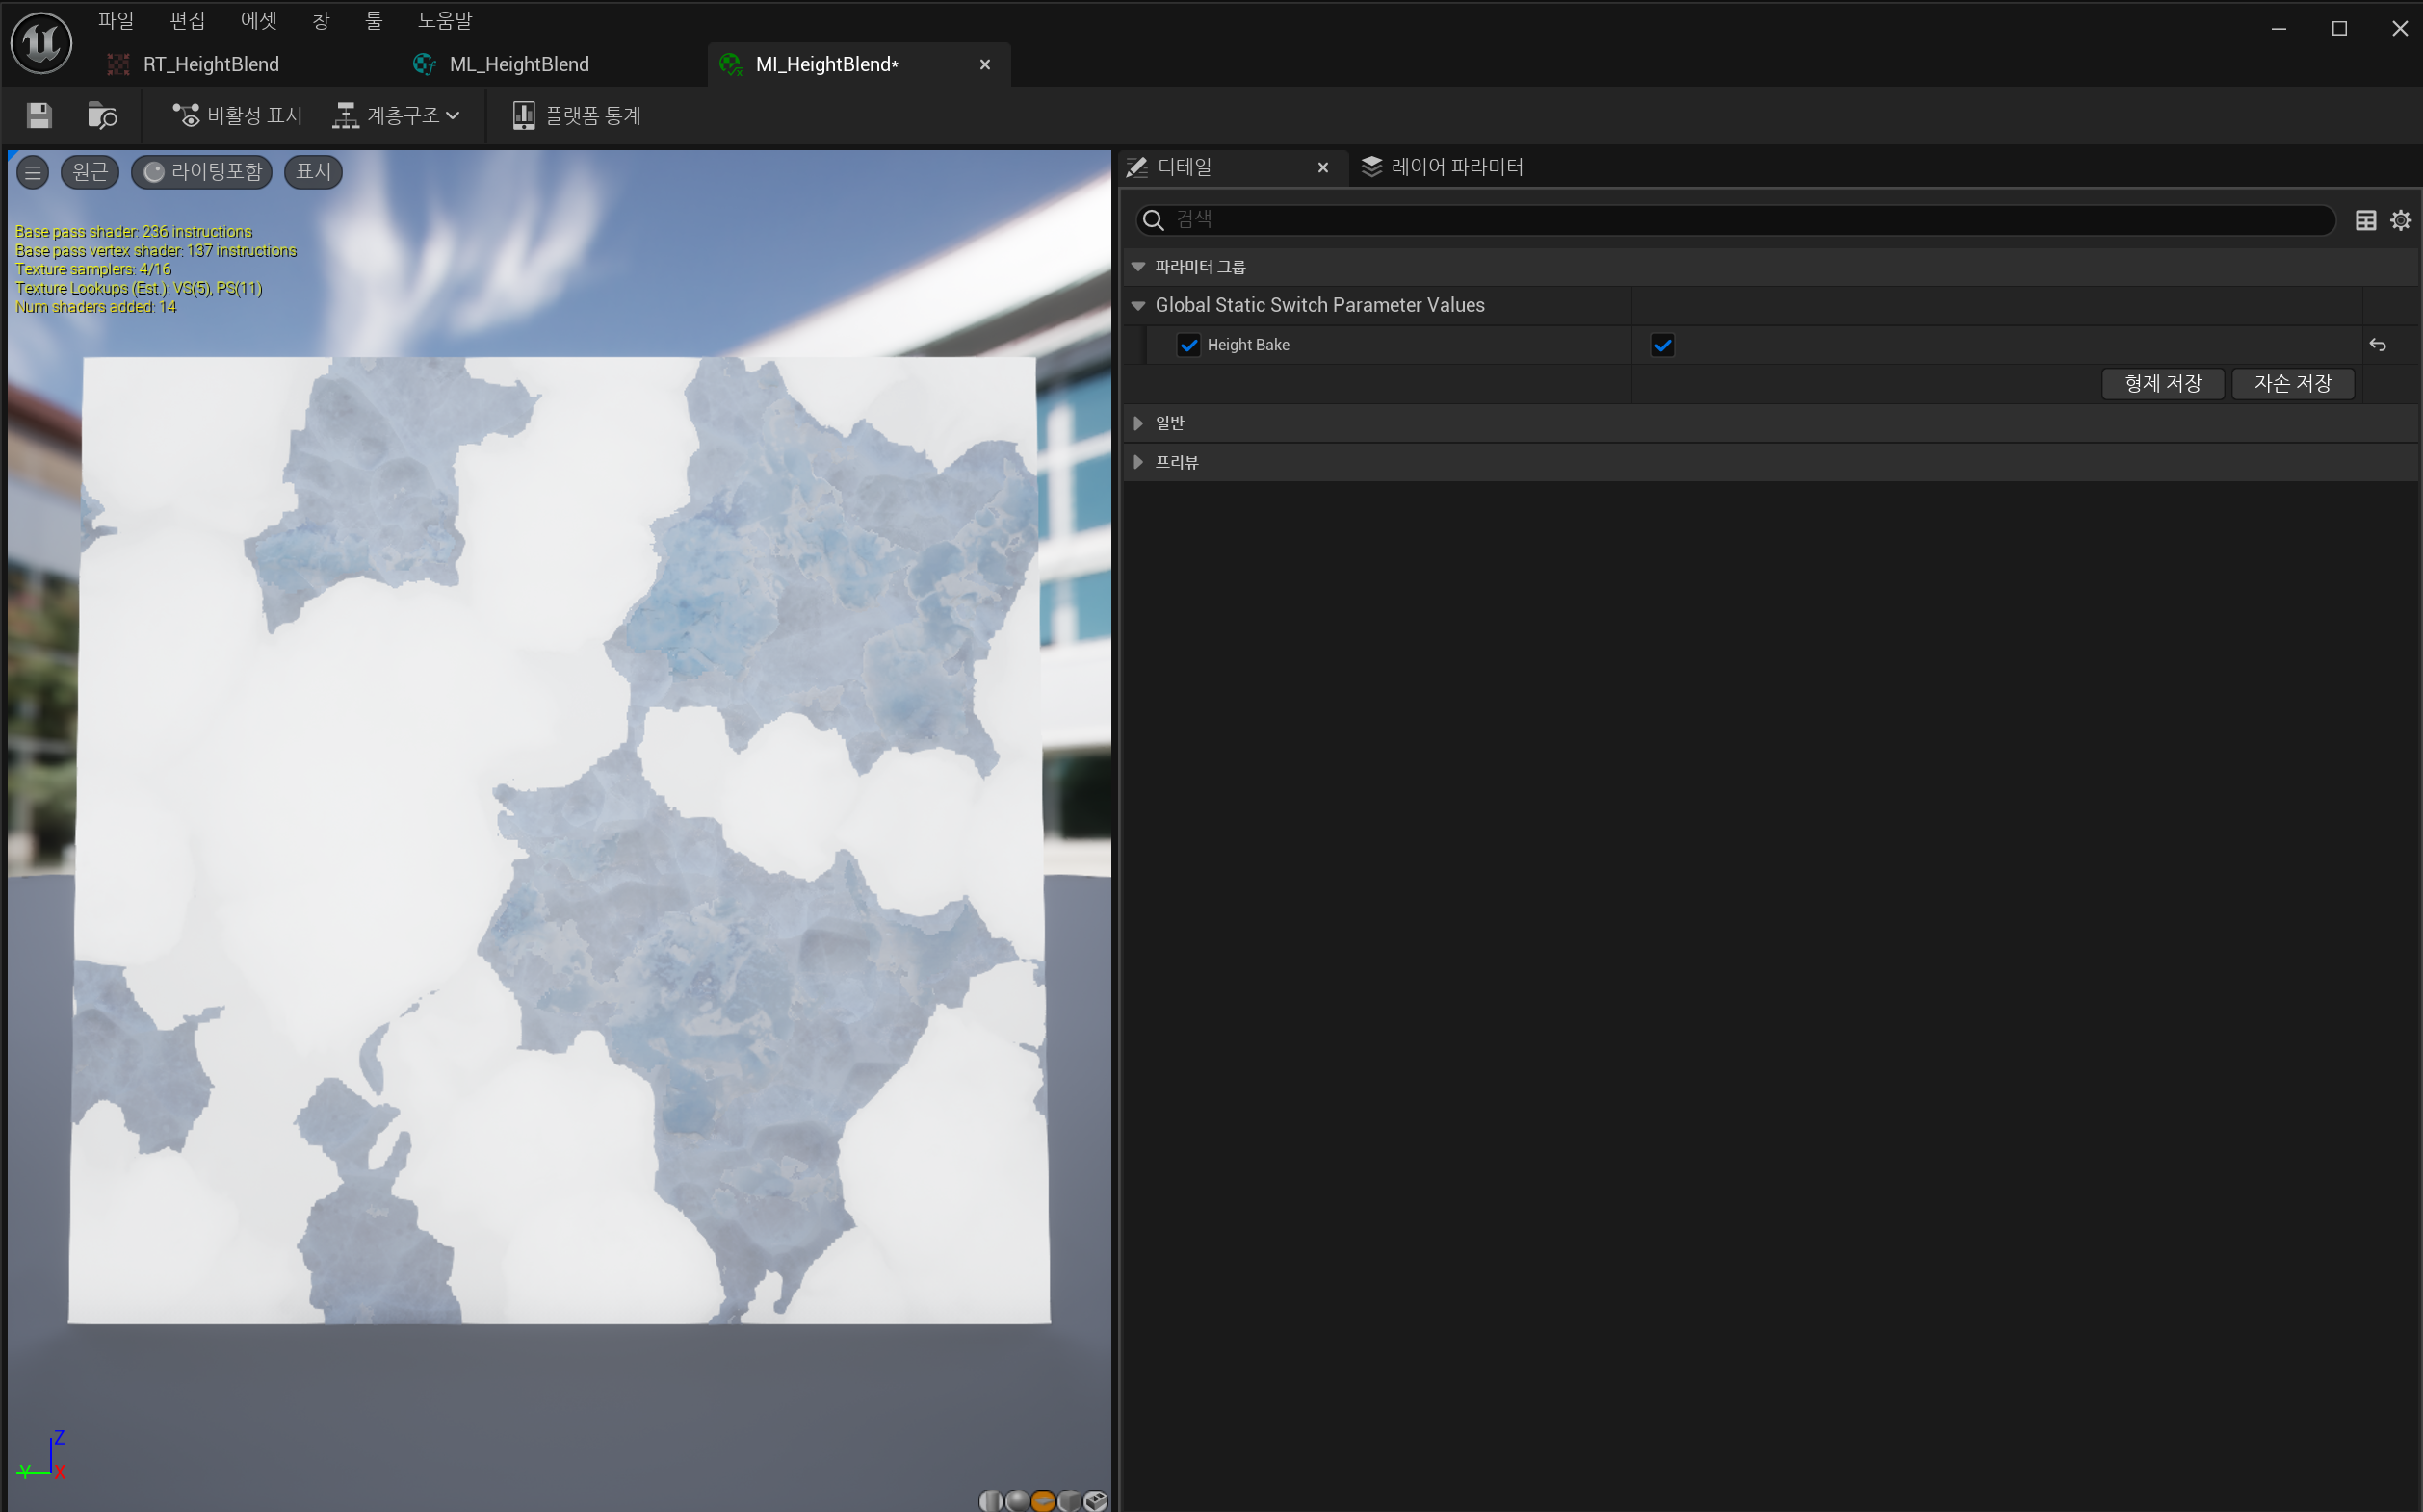Open property matrix grid view icon
The height and width of the screenshot is (1512, 2423).
click(2365, 220)
